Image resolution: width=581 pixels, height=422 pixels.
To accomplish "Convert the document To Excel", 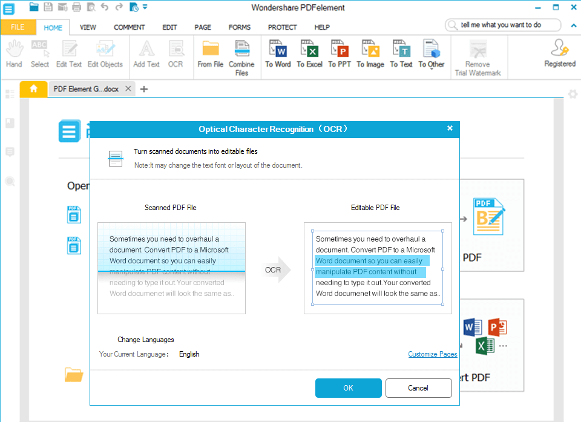I will (x=309, y=54).
